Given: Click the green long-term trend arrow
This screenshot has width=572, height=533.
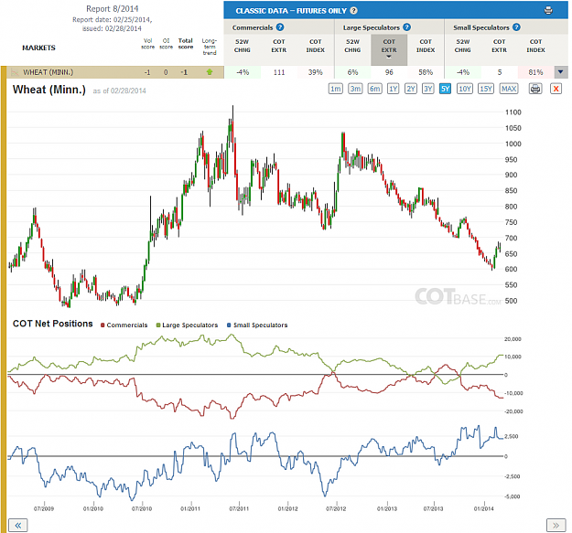Looking at the screenshot, I should point(210,72).
